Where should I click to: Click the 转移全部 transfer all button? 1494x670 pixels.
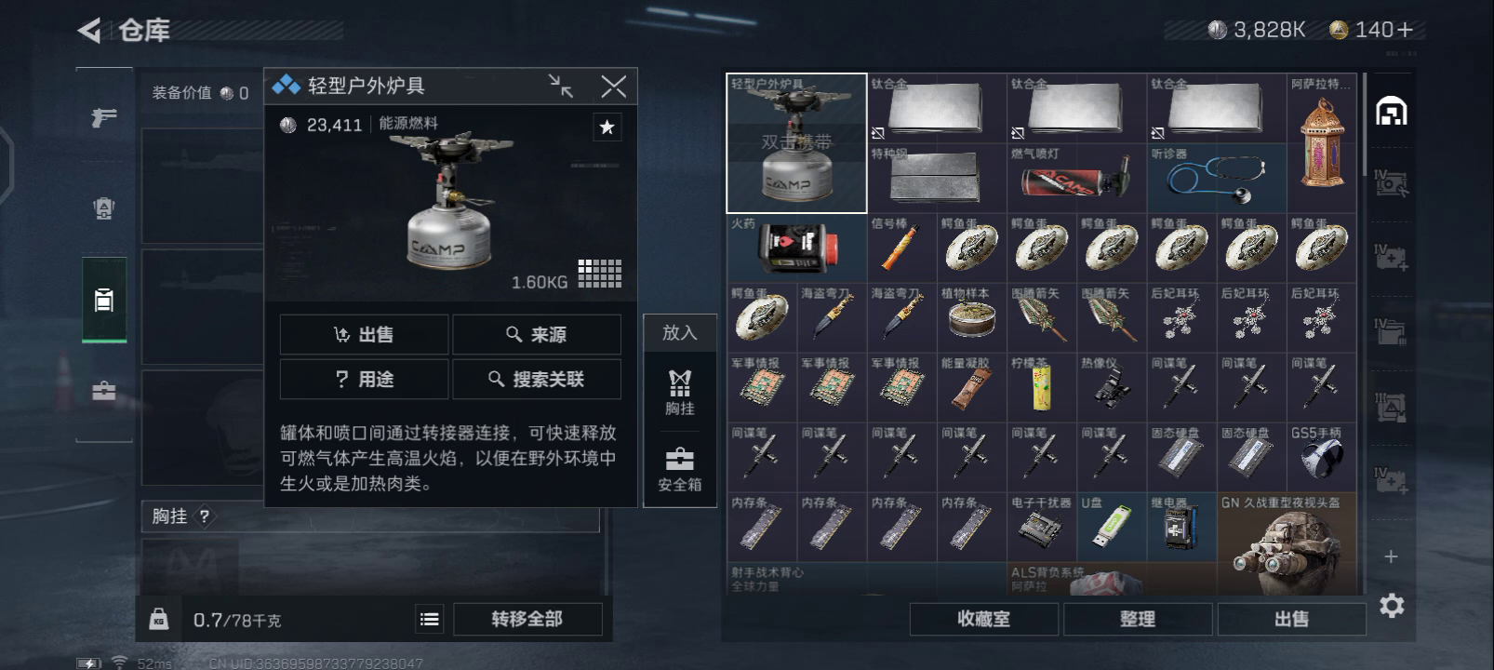[527, 619]
